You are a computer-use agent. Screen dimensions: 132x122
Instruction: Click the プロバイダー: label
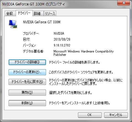click(x=31, y=34)
